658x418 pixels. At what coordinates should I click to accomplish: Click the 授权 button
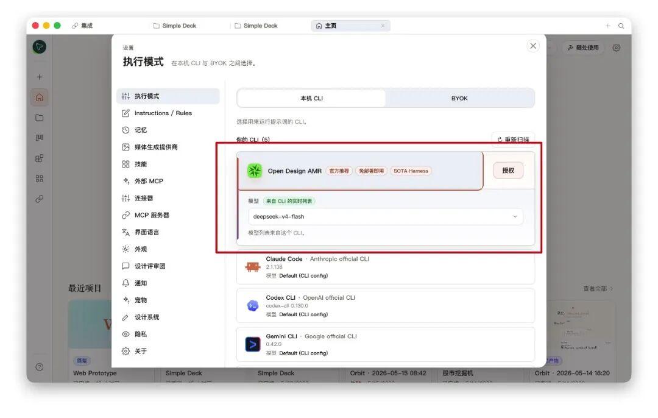pos(508,171)
